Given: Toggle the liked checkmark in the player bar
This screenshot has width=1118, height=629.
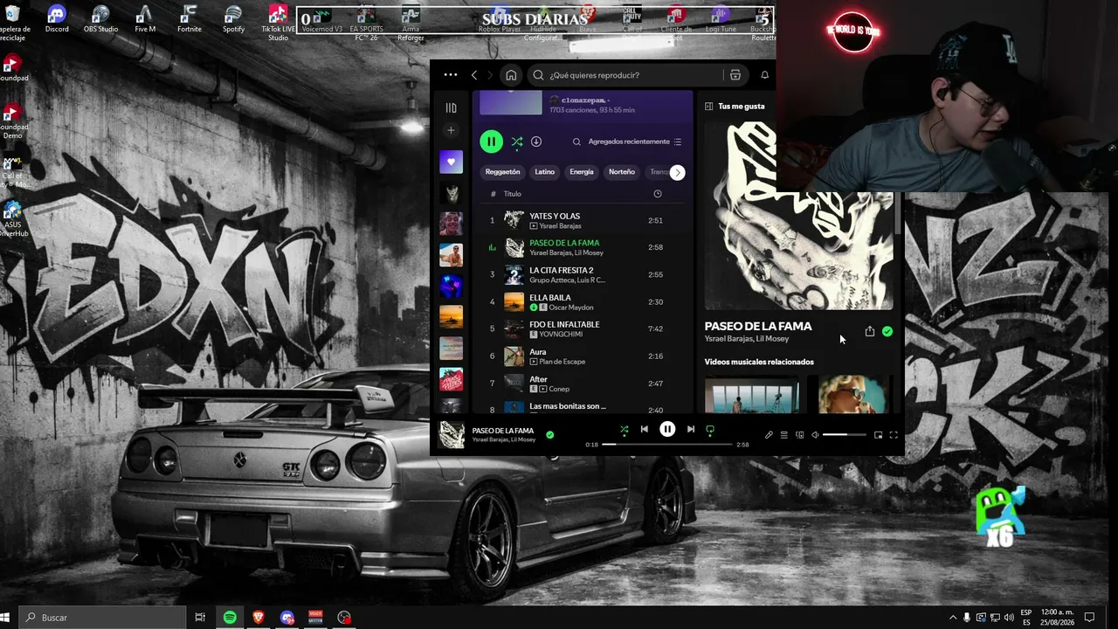Looking at the screenshot, I should (x=549, y=434).
